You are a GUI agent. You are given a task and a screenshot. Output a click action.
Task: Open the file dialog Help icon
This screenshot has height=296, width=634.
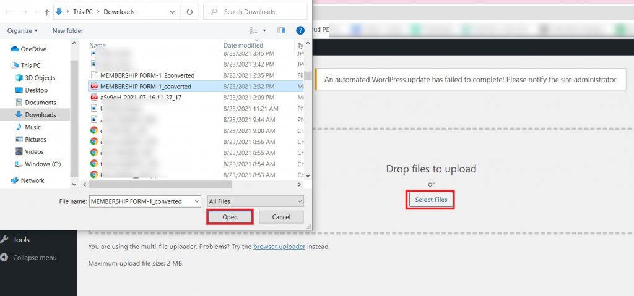[300, 30]
